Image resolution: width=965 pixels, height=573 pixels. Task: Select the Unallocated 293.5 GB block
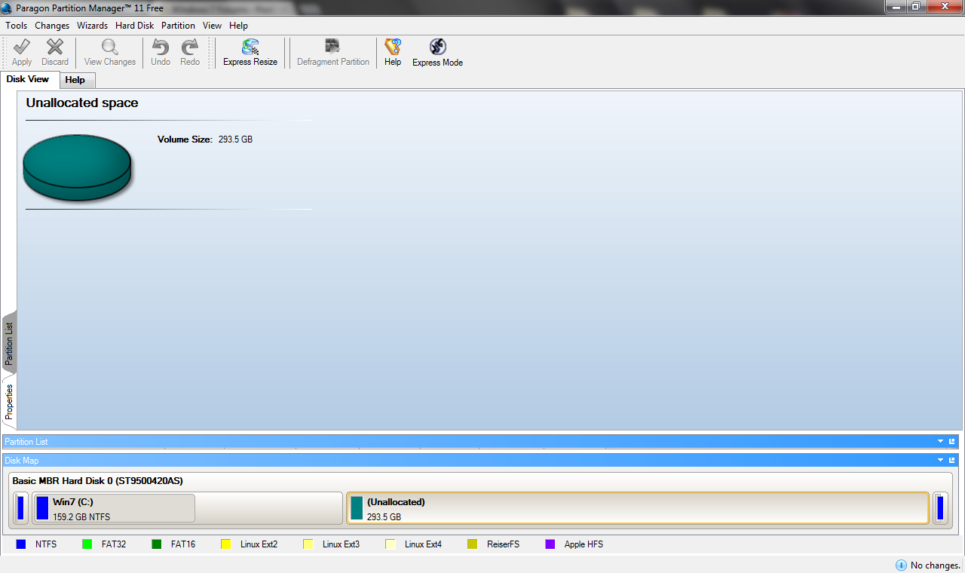pos(638,508)
